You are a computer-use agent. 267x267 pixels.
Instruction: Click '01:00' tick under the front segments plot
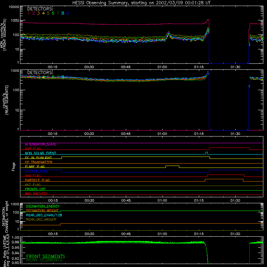pos(162,67)
